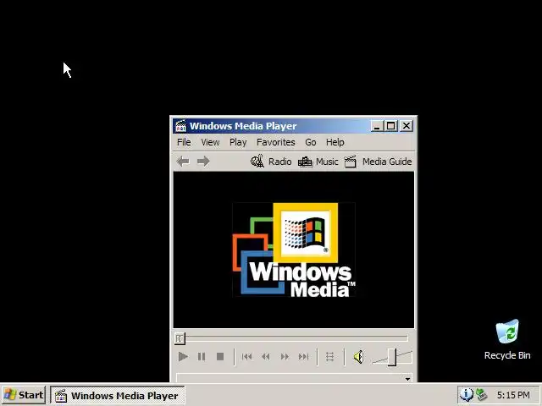The image size is (542, 406).
Task: Click the Fast Forward button
Action: tap(285, 357)
